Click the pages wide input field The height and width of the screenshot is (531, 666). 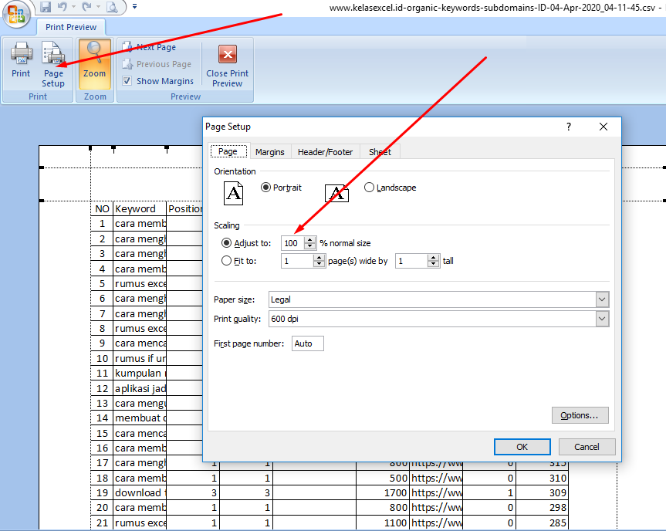pos(297,261)
